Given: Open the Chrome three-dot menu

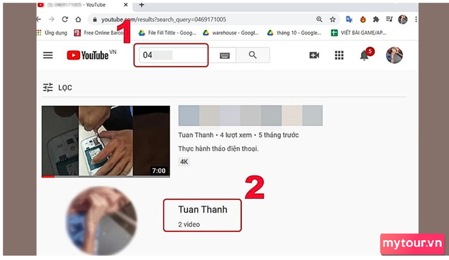Looking at the screenshot, I should coord(416,19).
